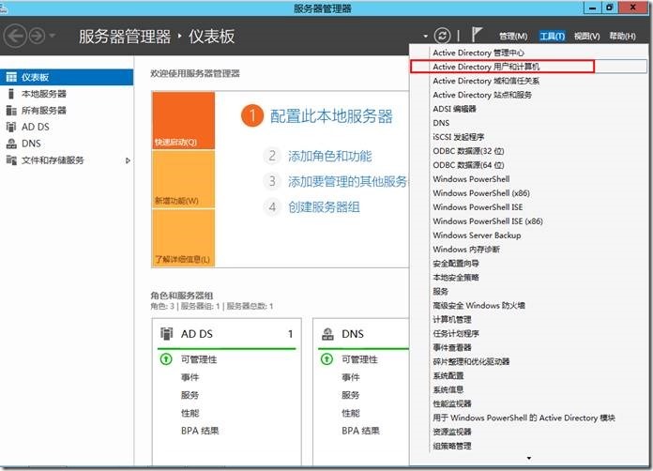Open BPA 结果 in the AD DS tile
This screenshot has height=471, width=653.
click(x=200, y=431)
